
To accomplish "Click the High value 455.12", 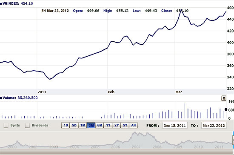I will [x=122, y=11].
